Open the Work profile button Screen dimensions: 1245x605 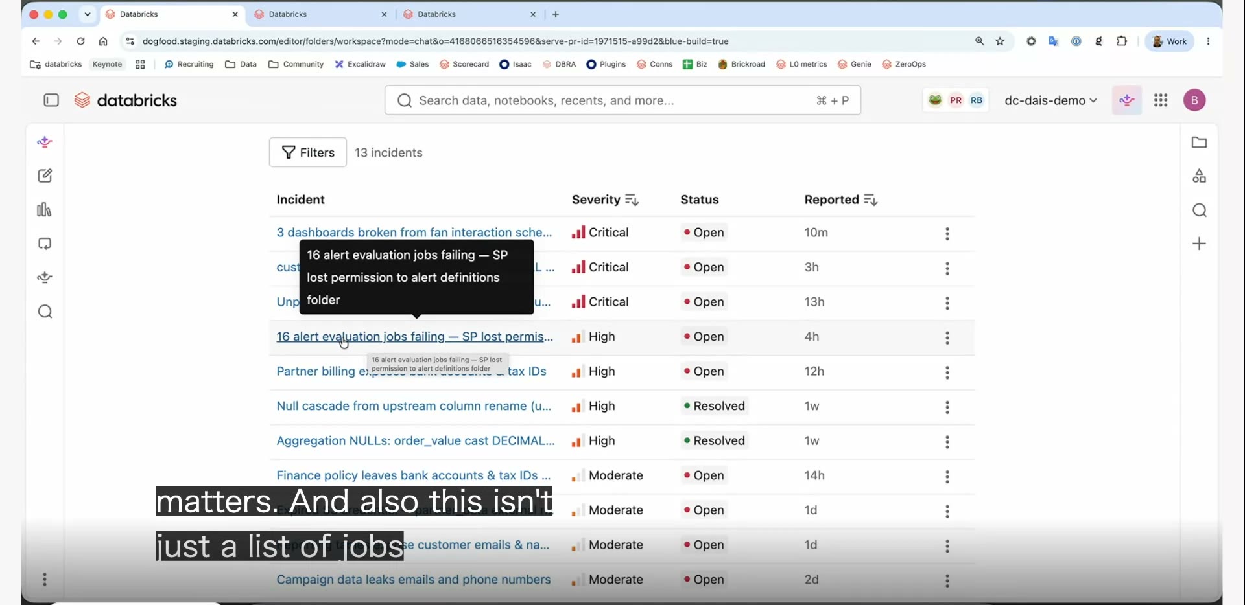[1170, 41]
